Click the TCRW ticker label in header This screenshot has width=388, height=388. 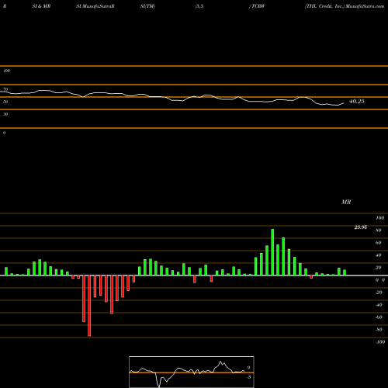tap(258, 6)
